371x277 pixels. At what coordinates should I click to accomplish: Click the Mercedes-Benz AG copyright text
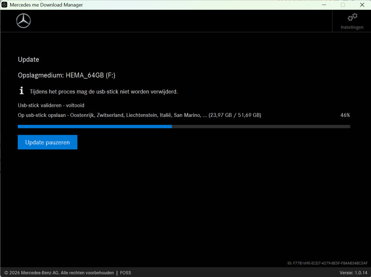[59, 273]
